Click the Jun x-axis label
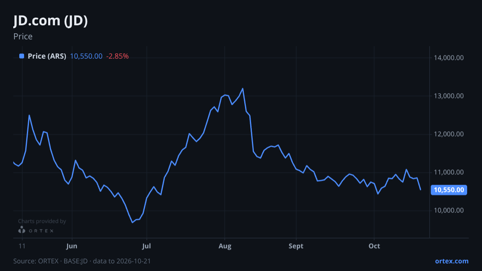This screenshot has height=271, width=482. [x=72, y=246]
